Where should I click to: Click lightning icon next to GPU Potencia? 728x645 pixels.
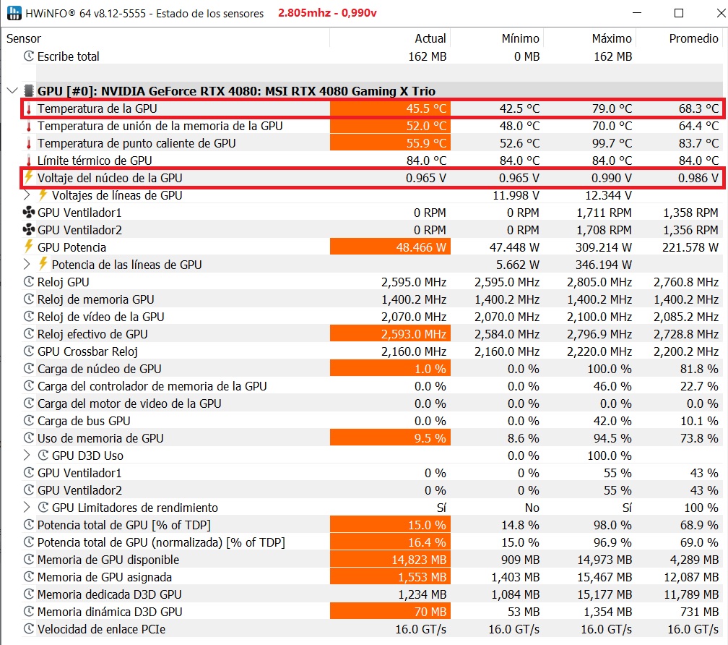coord(29,247)
